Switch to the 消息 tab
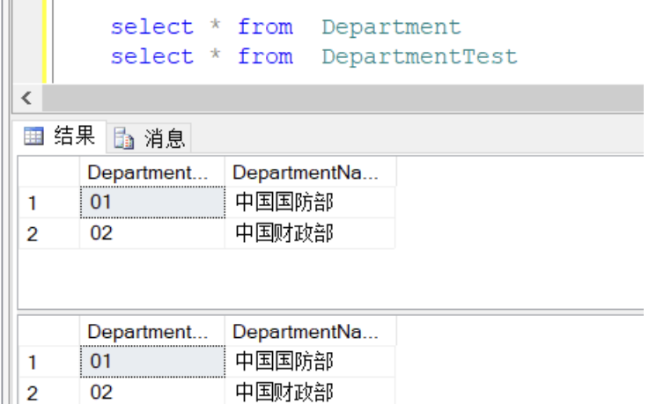Screen dimensions: 671x404 [162, 138]
